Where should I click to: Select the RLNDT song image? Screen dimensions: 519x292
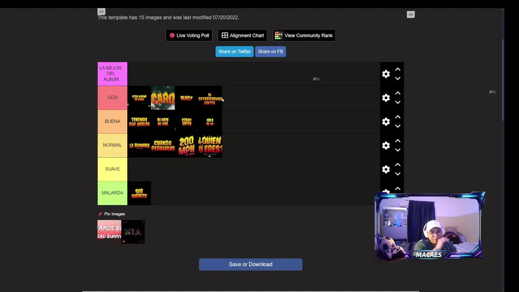(x=187, y=98)
